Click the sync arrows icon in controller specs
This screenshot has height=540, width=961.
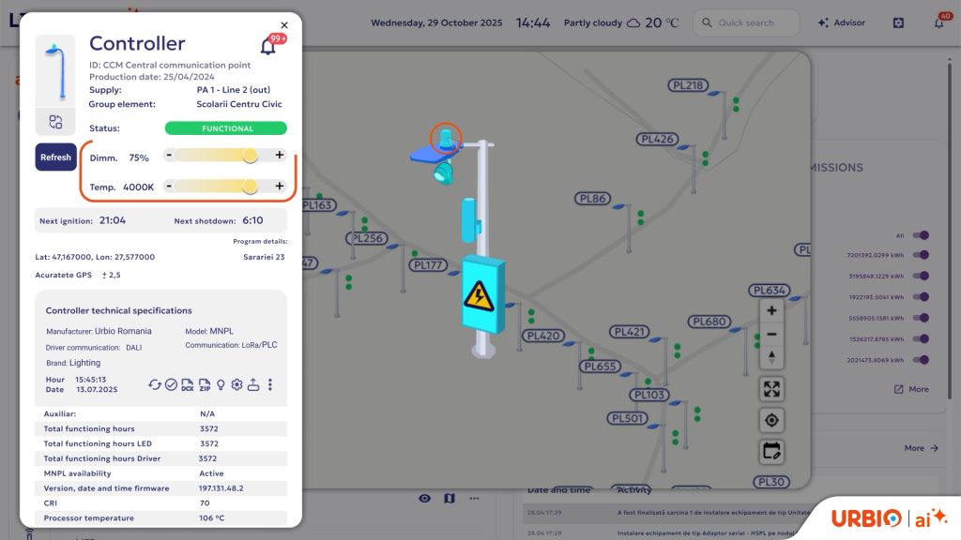[x=155, y=384]
